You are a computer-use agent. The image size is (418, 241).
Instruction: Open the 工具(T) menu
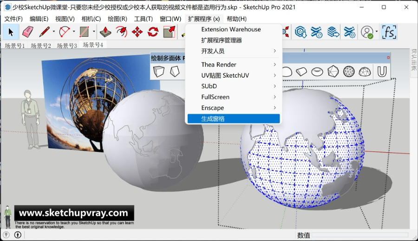pos(144,19)
